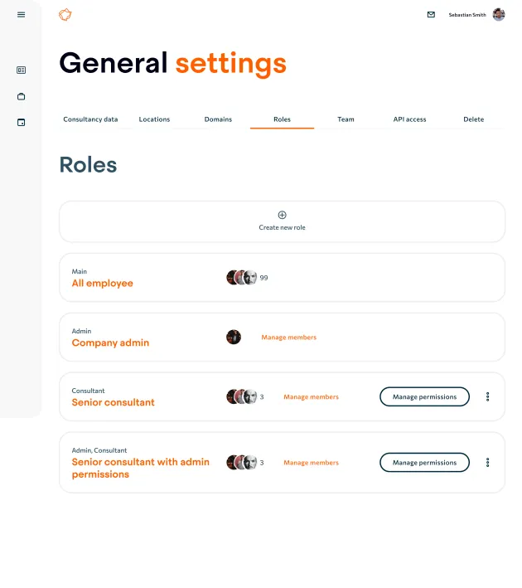The height and width of the screenshot is (588, 522).
Task: Click the plus icon for new role
Action: [283, 215]
